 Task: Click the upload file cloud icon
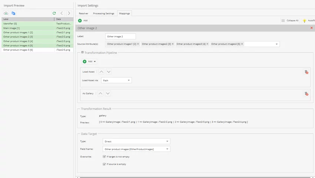coord(6,13)
